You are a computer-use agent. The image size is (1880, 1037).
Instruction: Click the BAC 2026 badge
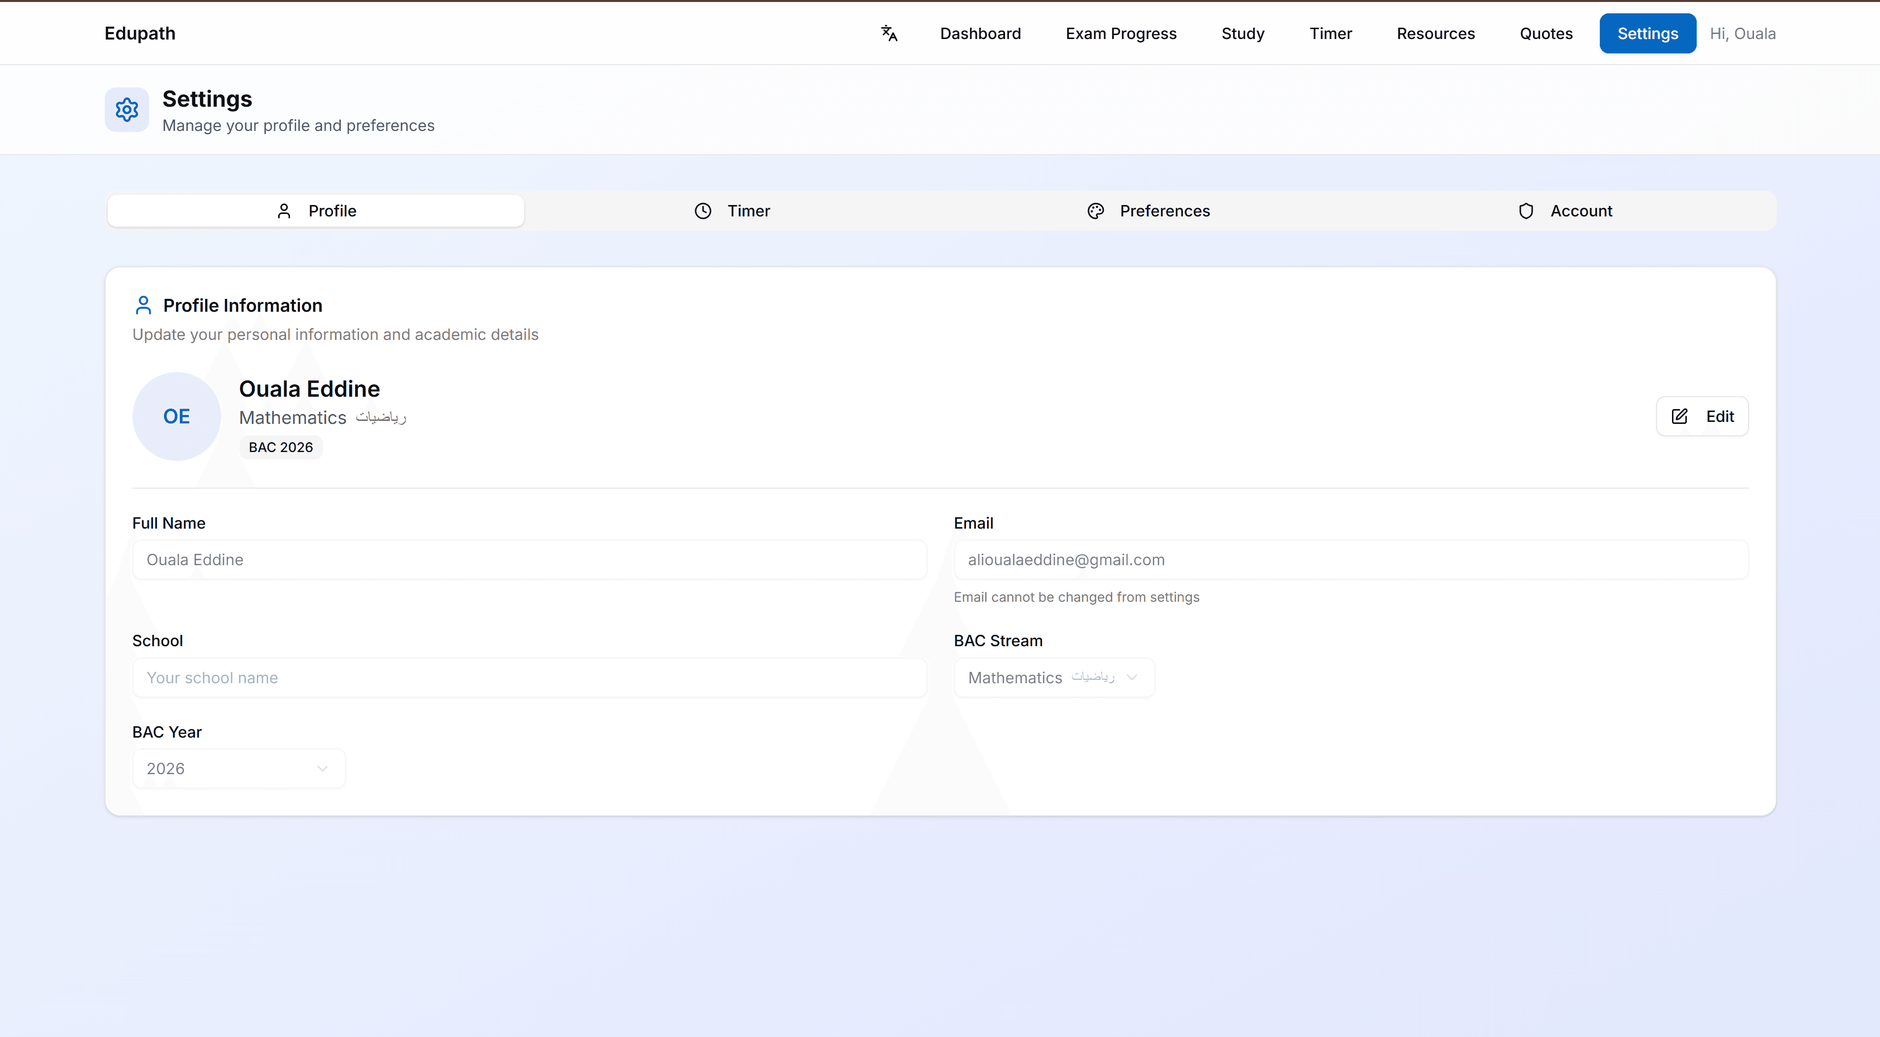[x=280, y=447]
